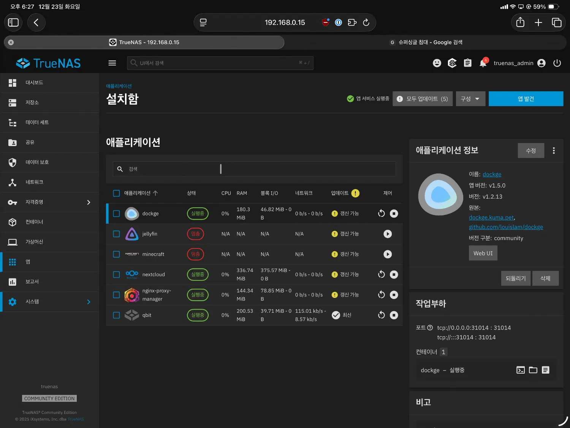
Task: Open the dockge Web UI button
Action: 483,253
